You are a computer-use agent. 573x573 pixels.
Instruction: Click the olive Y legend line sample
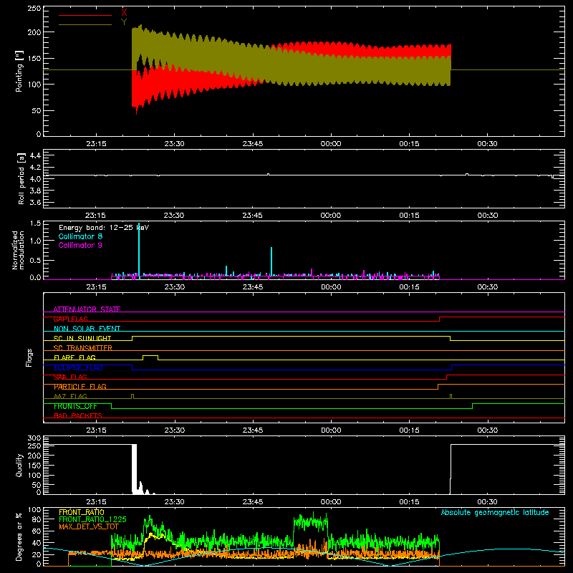click(85, 25)
